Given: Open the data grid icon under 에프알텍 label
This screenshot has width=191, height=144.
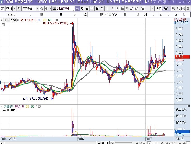Looking at the screenshot, I should click(3, 25).
